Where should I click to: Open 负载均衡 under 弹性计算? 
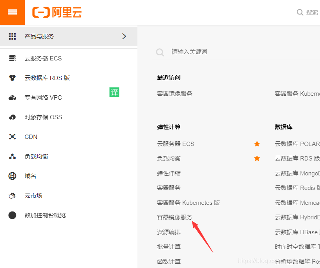coord(169,158)
